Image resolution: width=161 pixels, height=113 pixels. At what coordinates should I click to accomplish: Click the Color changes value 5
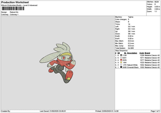(x=129, y=19)
